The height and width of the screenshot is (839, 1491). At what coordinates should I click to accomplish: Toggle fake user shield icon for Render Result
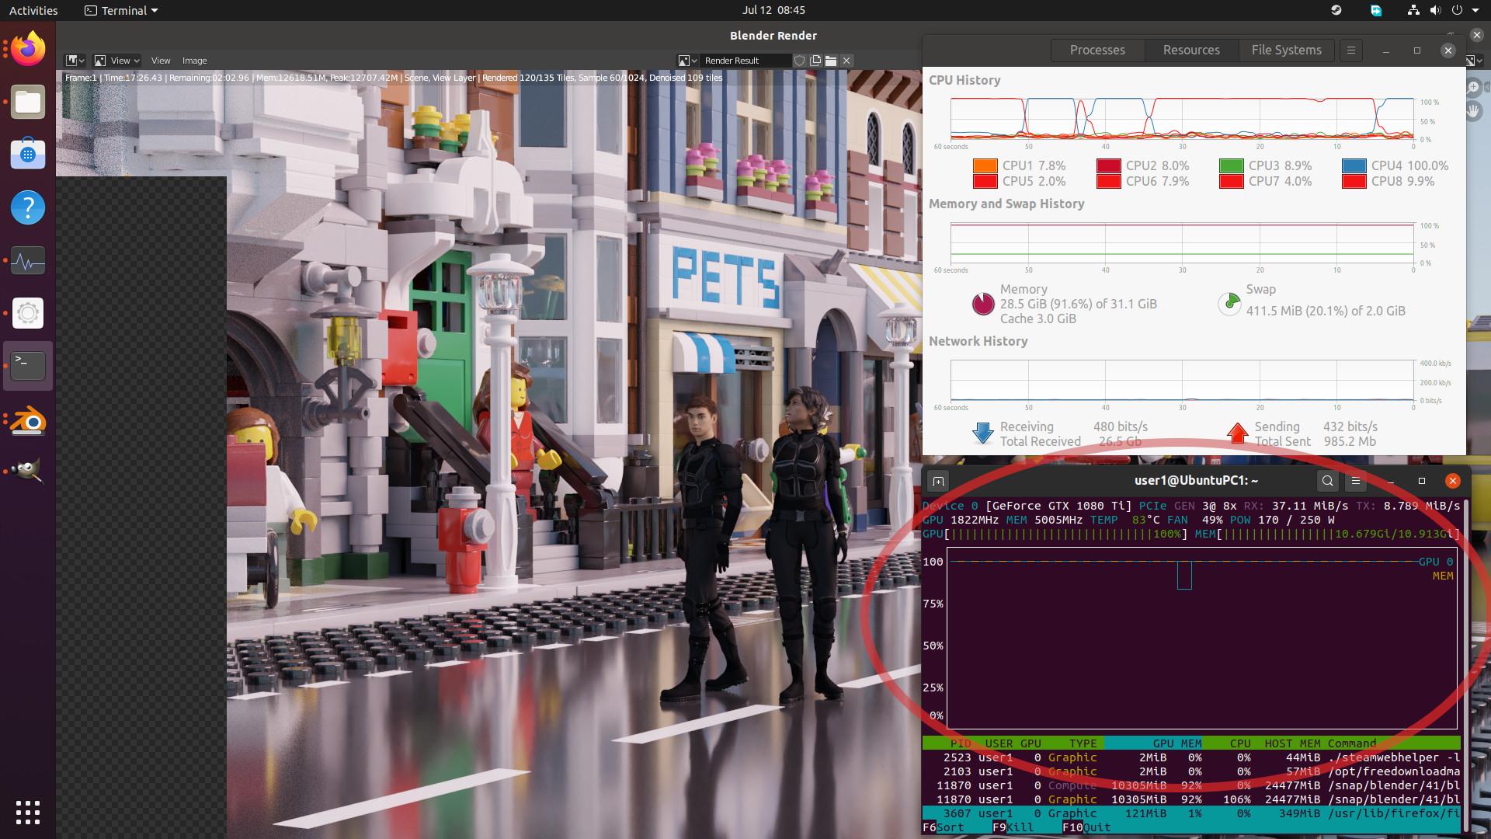pos(799,61)
